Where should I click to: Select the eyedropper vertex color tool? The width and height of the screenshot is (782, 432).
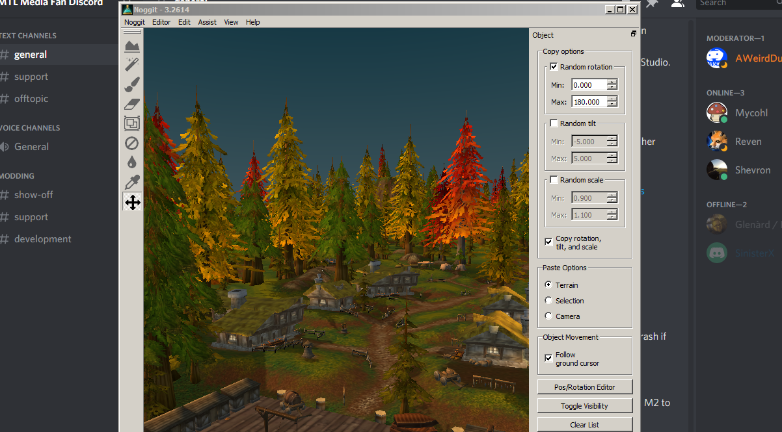pyautogui.click(x=132, y=182)
